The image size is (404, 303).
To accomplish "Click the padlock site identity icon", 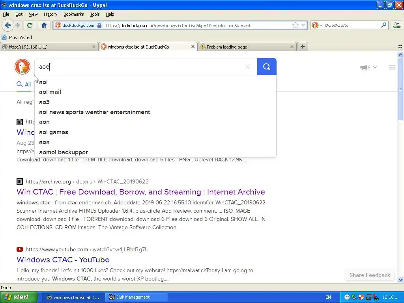I will click(99, 25).
